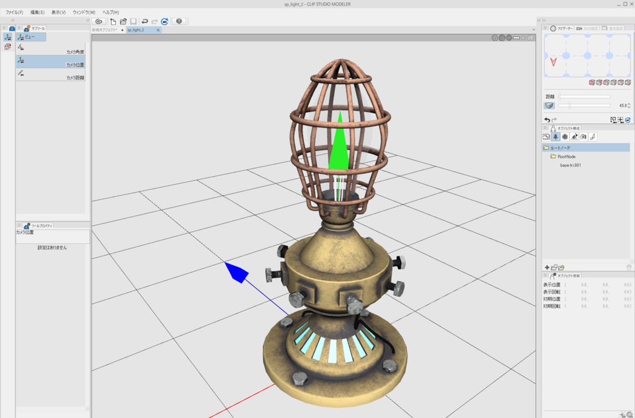
Task: Open the ナビゲーター palette hamburger menu
Action: click(x=546, y=28)
